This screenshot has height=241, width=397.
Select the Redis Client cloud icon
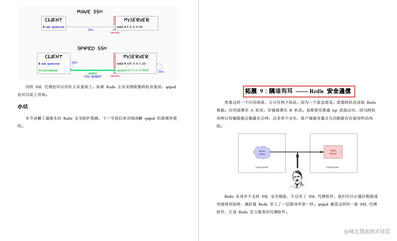click(262, 152)
